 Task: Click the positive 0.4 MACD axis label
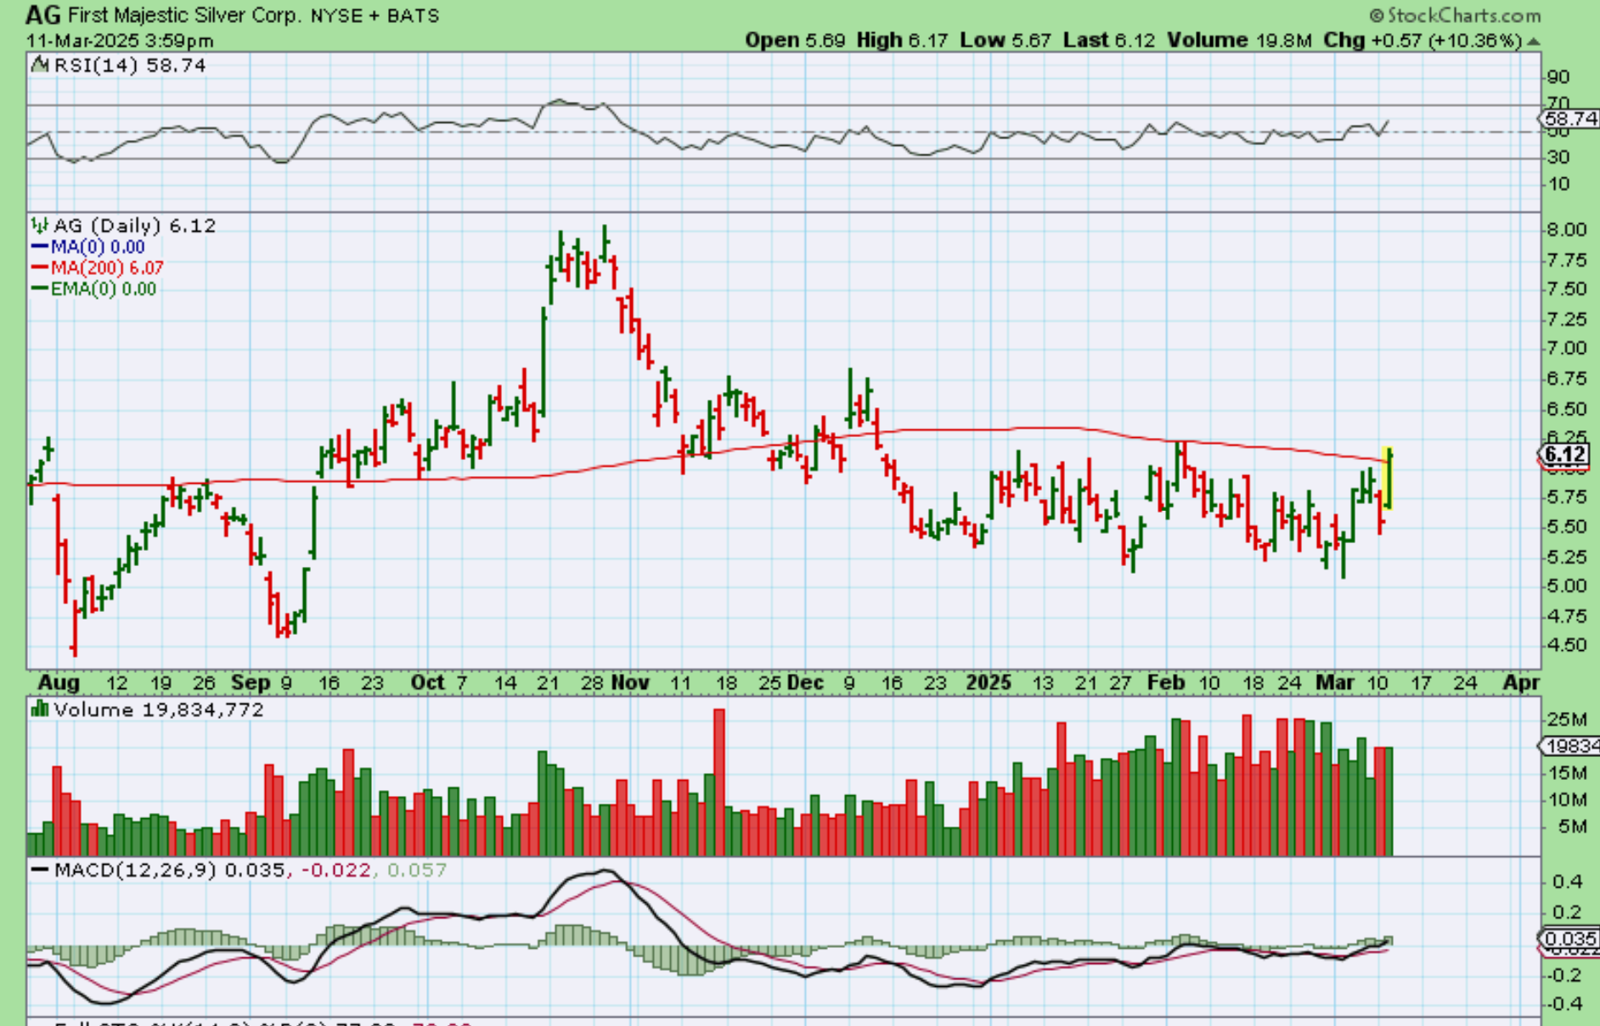pos(1568,883)
